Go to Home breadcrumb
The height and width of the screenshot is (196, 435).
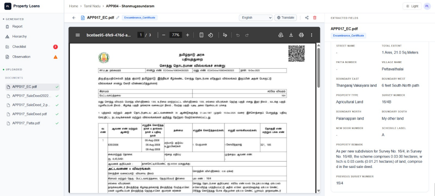pyautogui.click(x=73, y=6)
